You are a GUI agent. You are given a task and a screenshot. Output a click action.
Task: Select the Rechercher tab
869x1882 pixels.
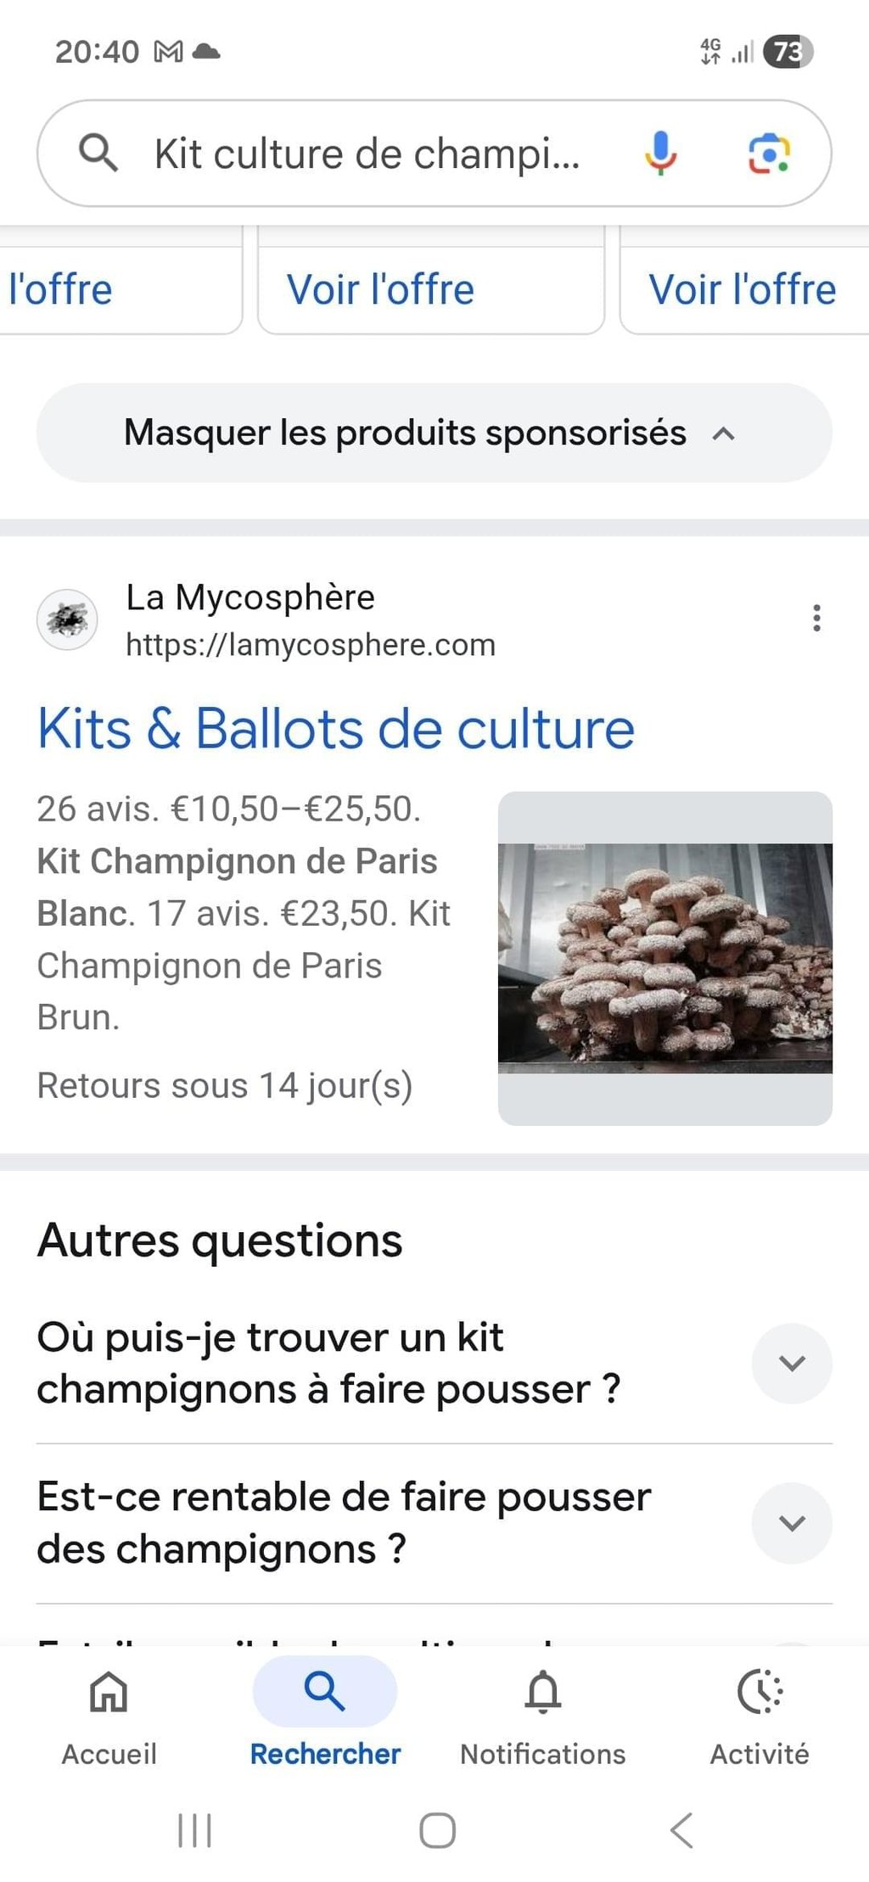click(x=325, y=1719)
